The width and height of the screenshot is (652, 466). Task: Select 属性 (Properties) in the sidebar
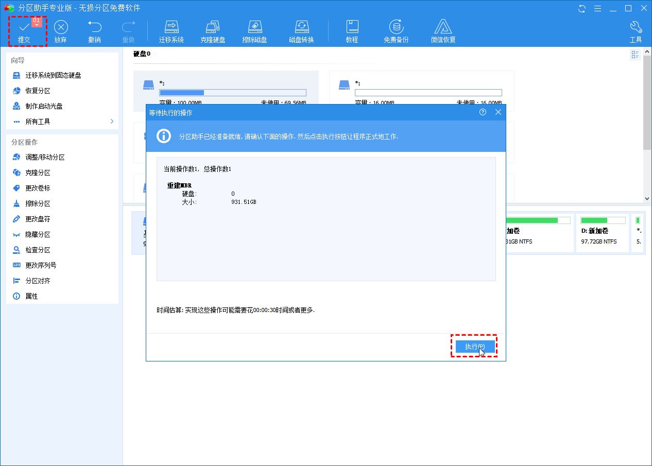32,296
